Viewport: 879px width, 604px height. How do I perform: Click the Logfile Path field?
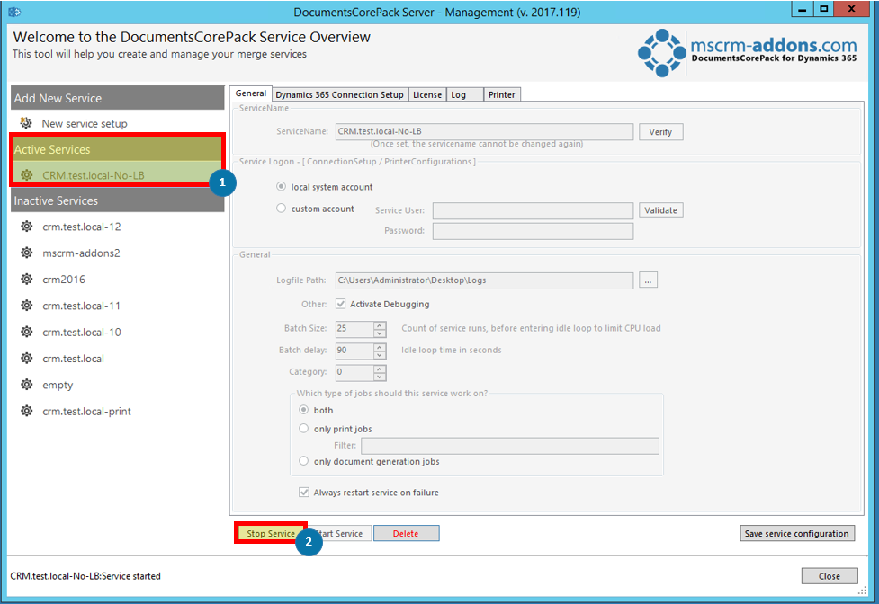click(484, 280)
